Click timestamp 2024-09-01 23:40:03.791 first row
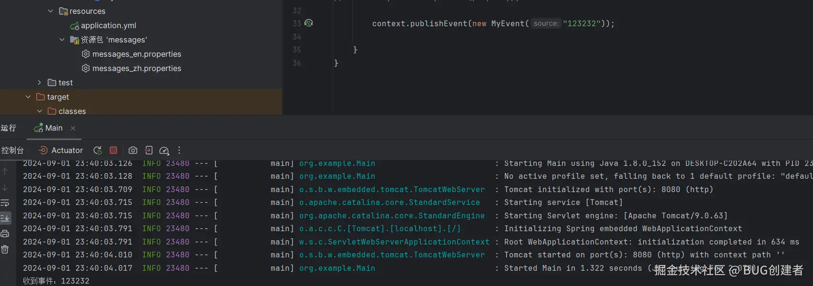 click(78, 229)
